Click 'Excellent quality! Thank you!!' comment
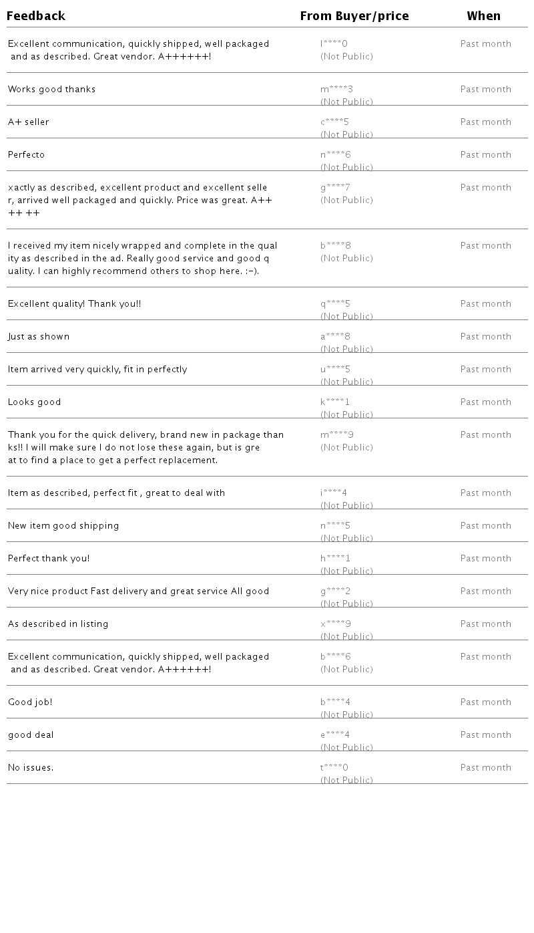Image resolution: width=534 pixels, height=933 pixels. click(x=74, y=304)
